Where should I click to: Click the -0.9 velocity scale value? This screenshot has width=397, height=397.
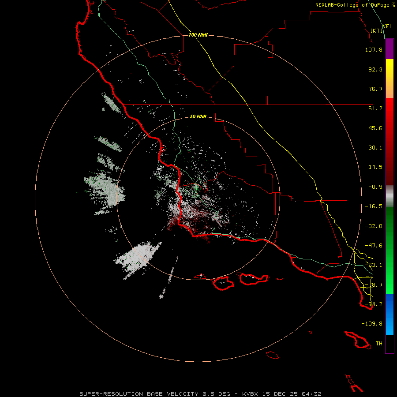click(x=375, y=187)
